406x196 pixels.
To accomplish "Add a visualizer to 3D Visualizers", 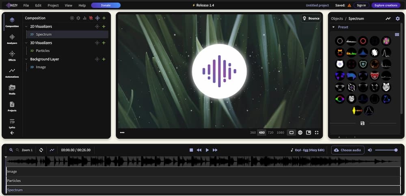I will point(104,43).
